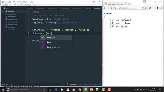Open the 2 updates notification
164x92 pixels.
click(93, 85)
